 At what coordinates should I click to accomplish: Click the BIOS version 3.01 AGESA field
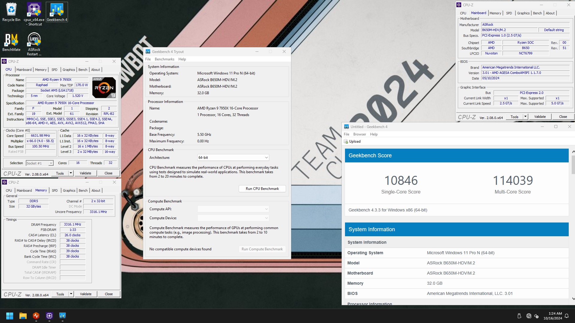[x=525, y=73]
